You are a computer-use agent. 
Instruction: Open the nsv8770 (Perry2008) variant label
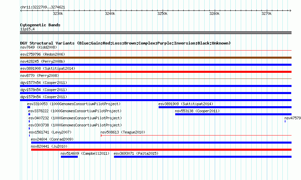tap(40, 76)
